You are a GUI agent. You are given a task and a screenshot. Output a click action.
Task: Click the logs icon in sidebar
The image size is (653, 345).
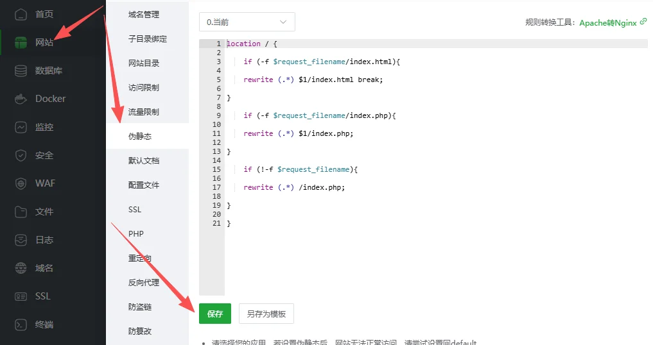click(x=21, y=240)
